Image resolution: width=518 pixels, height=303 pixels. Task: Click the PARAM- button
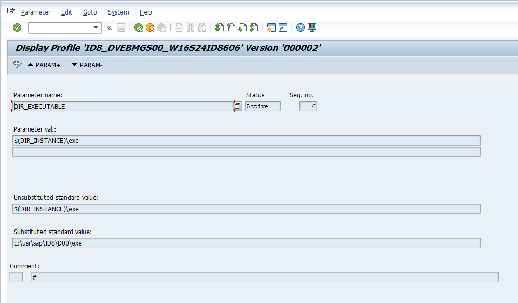(87, 65)
